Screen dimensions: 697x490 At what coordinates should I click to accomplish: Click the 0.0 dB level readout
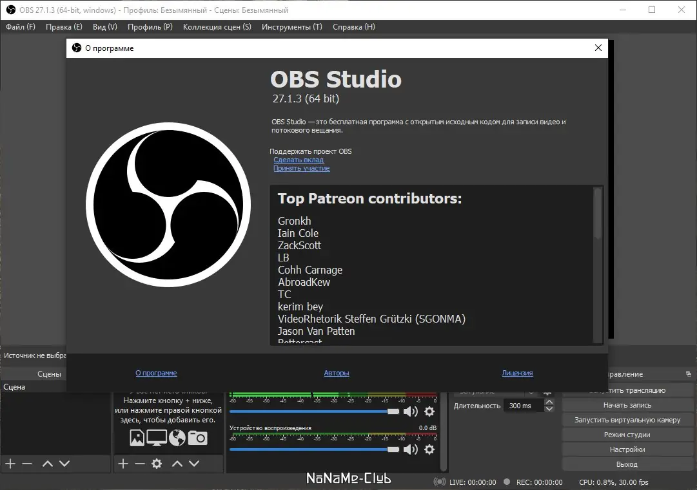click(427, 428)
